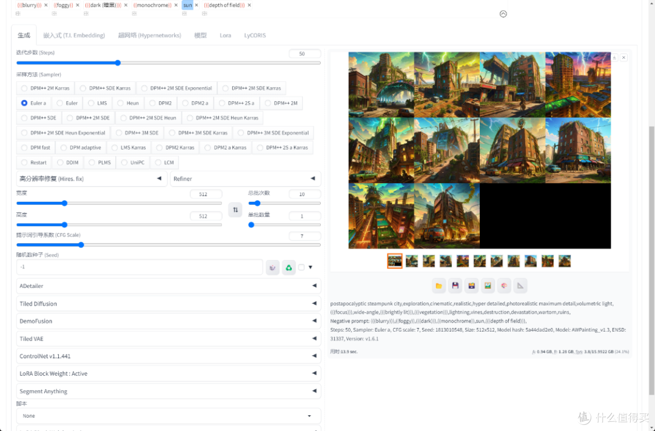The image size is (655, 431).
Task: Adjust the batch count (总批次数) slider
Action: [284, 204]
